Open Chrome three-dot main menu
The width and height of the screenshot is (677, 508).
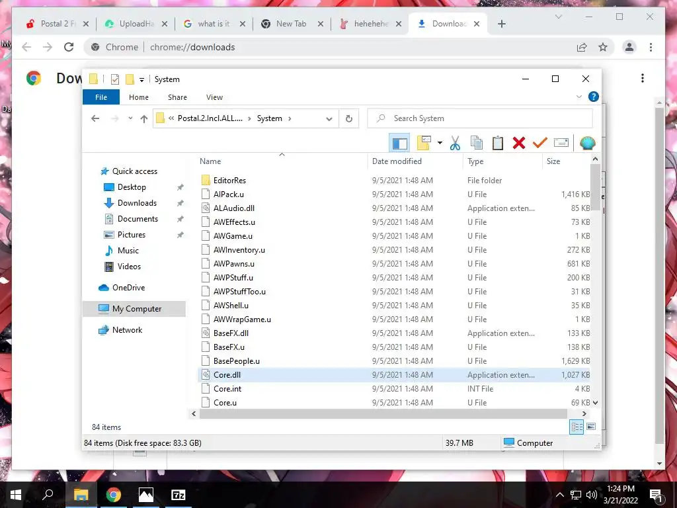coord(651,47)
